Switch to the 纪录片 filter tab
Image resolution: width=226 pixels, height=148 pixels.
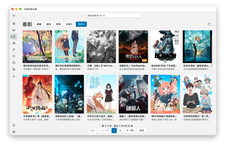(69, 24)
